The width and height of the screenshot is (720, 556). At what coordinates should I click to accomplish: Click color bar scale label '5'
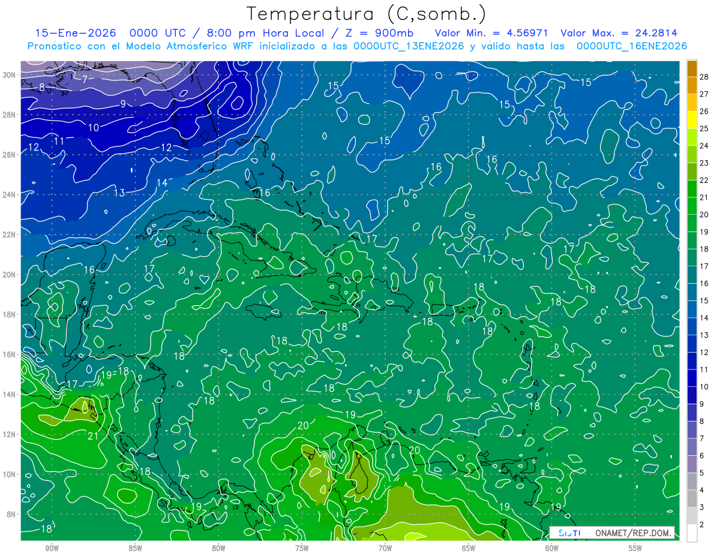point(701,473)
